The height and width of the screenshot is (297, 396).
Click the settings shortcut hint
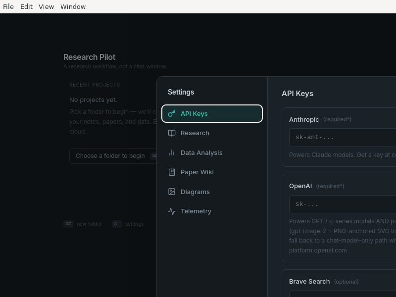(x=128, y=224)
